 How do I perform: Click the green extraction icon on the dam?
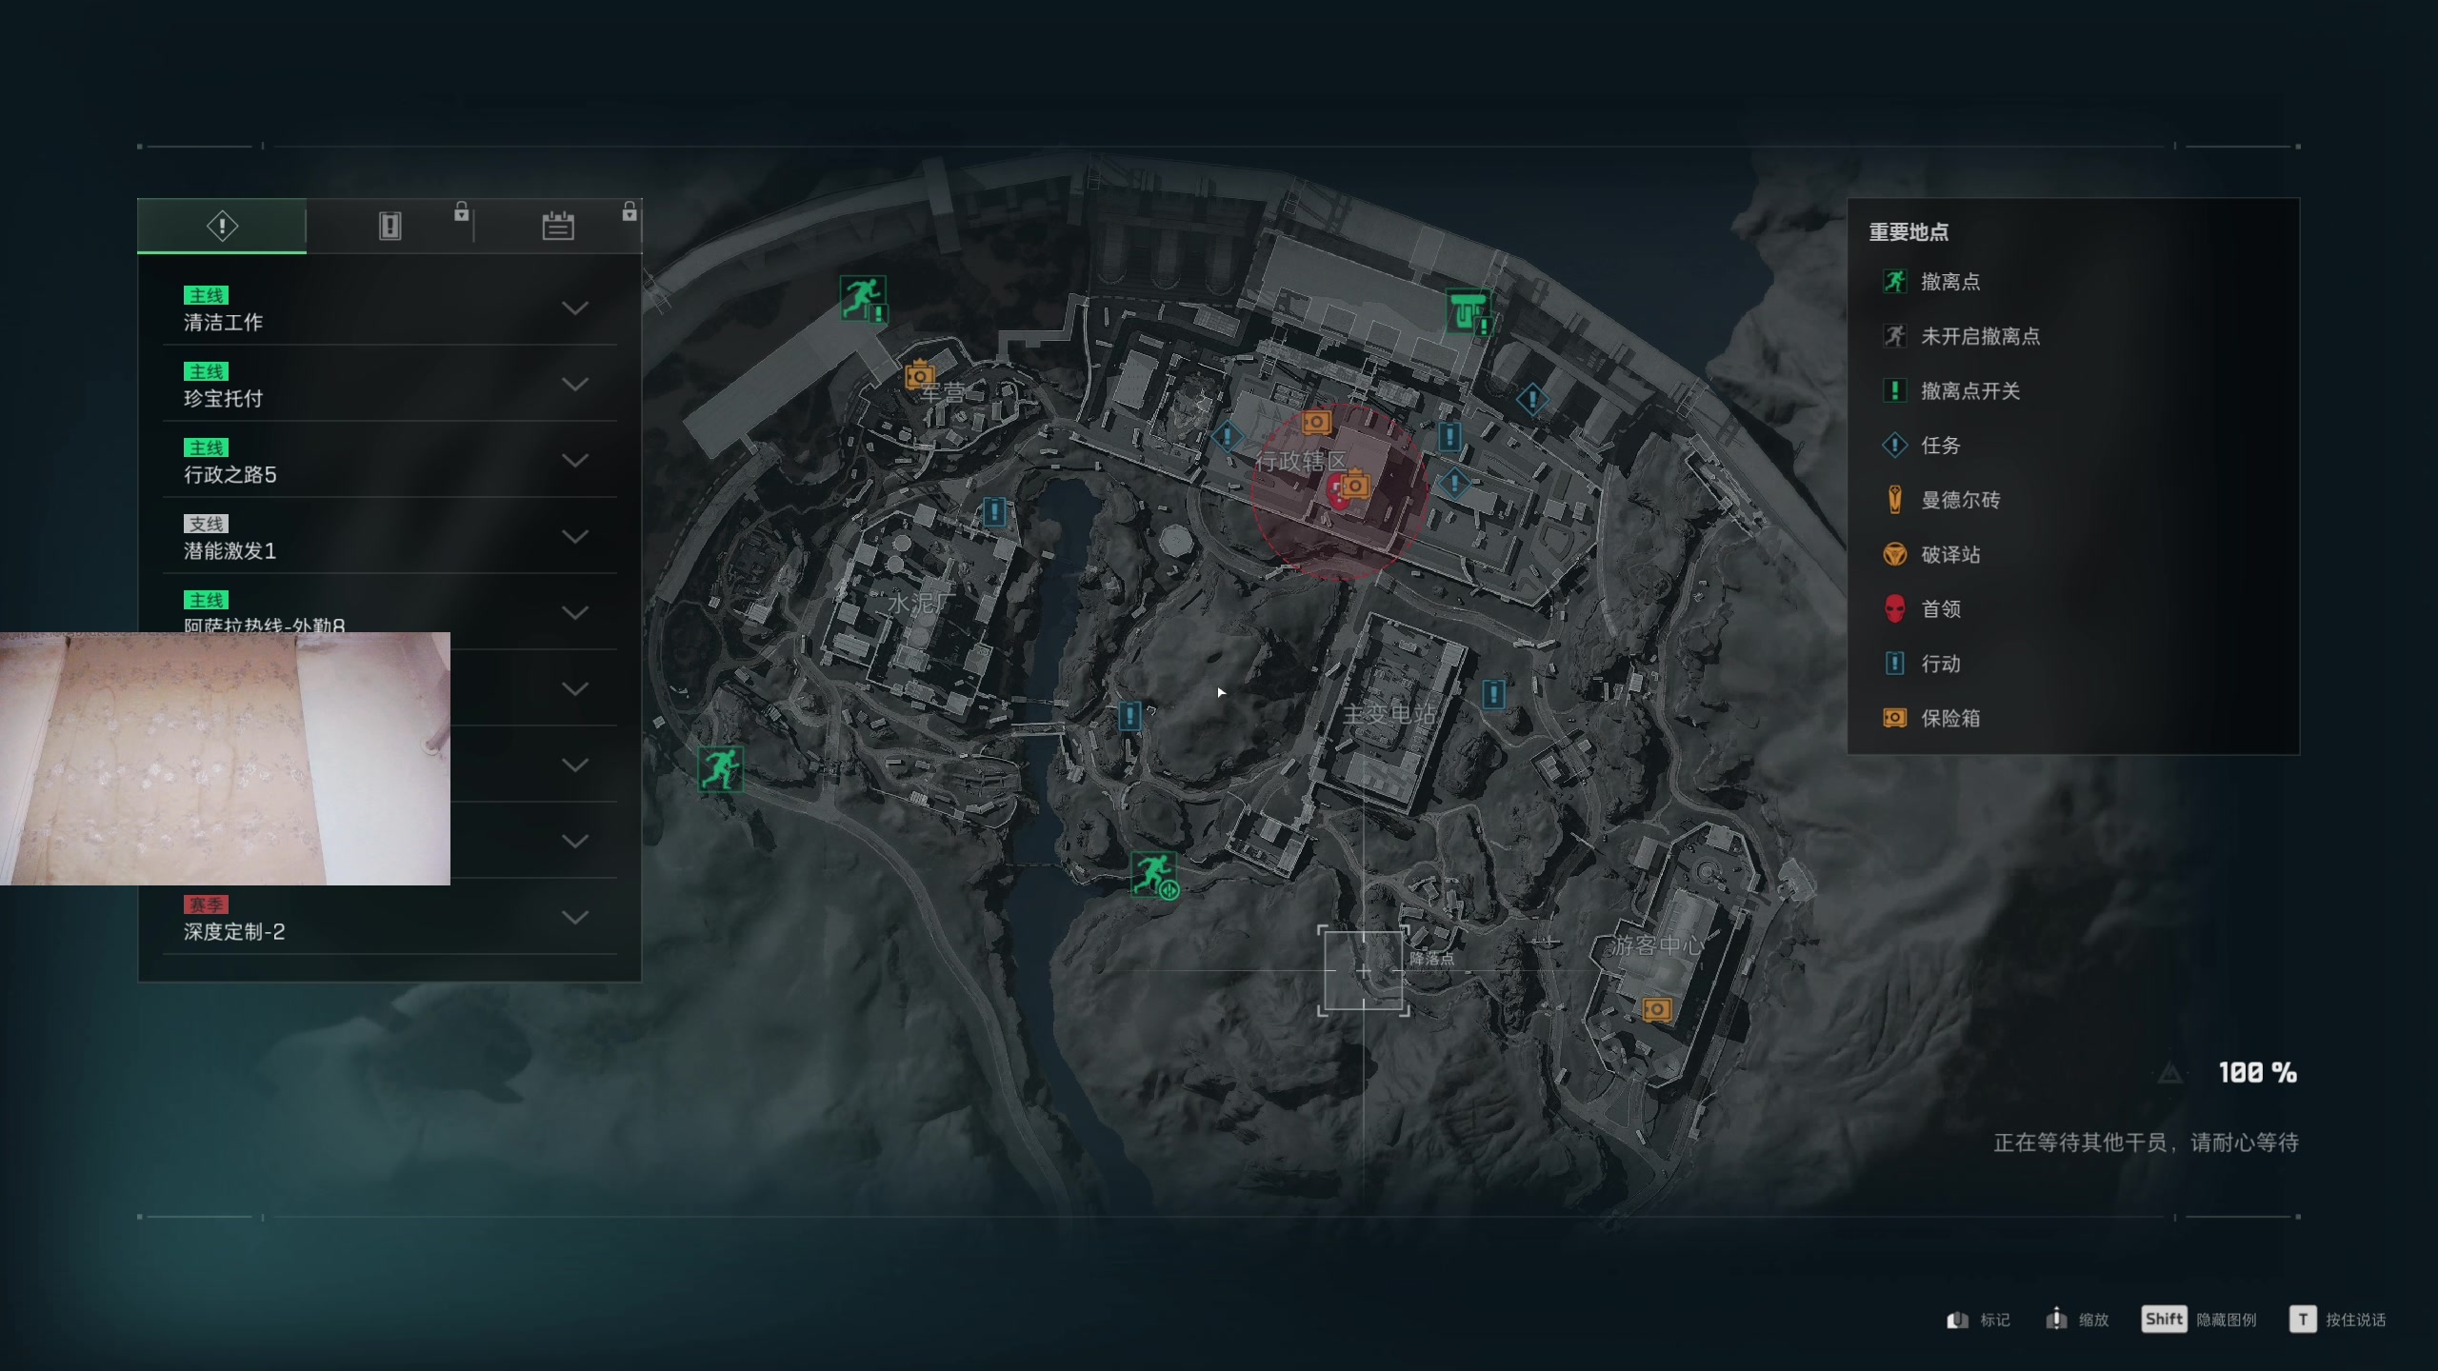point(1468,311)
